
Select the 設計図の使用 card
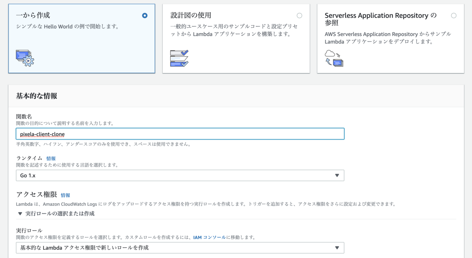(x=236, y=38)
